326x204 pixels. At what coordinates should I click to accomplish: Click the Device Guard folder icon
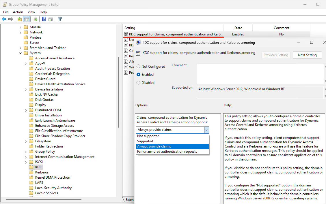31,79
